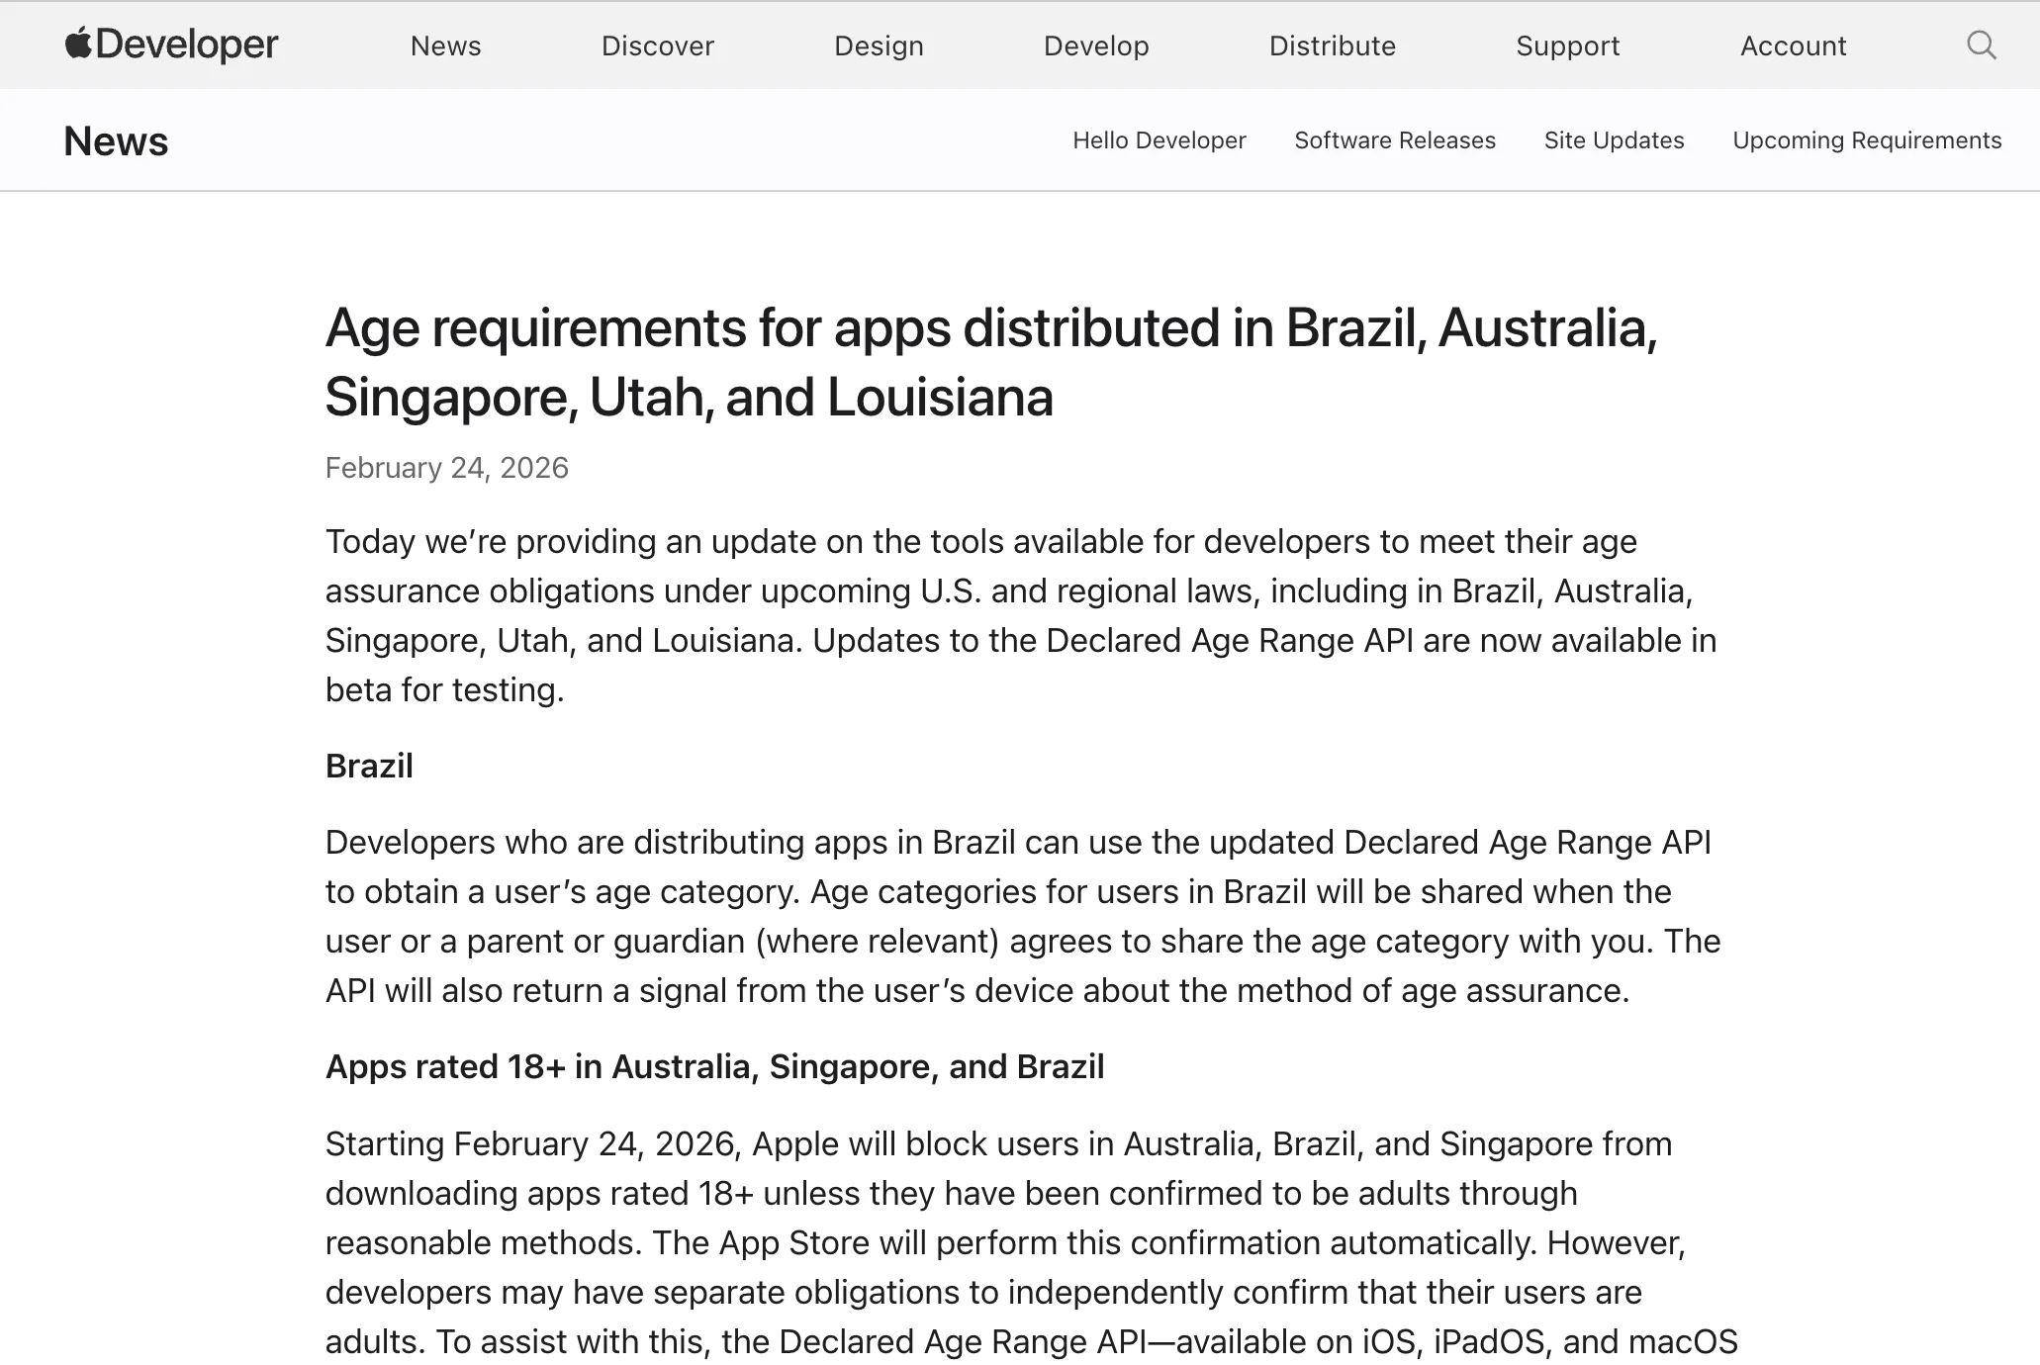This screenshot has height=1365, width=2040.
Task: Click the Apps rated 18+ subheading
Action: [x=714, y=1067]
